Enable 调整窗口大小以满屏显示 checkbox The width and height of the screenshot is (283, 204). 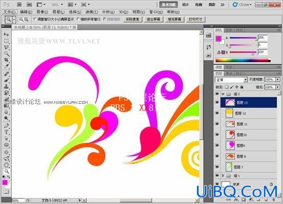coord(35,19)
